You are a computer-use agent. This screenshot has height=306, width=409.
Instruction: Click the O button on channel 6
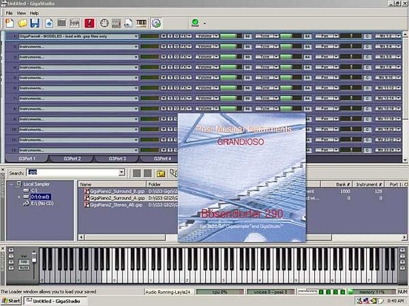click(177, 88)
